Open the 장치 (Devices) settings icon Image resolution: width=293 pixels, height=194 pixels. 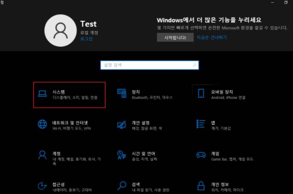click(121, 94)
